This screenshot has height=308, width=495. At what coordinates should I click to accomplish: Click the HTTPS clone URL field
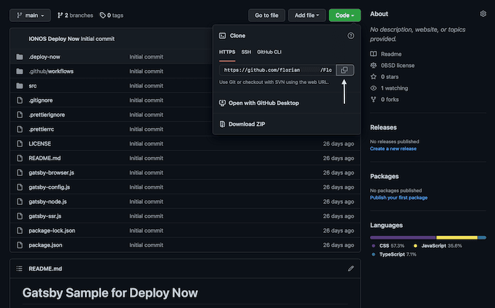pos(277,70)
